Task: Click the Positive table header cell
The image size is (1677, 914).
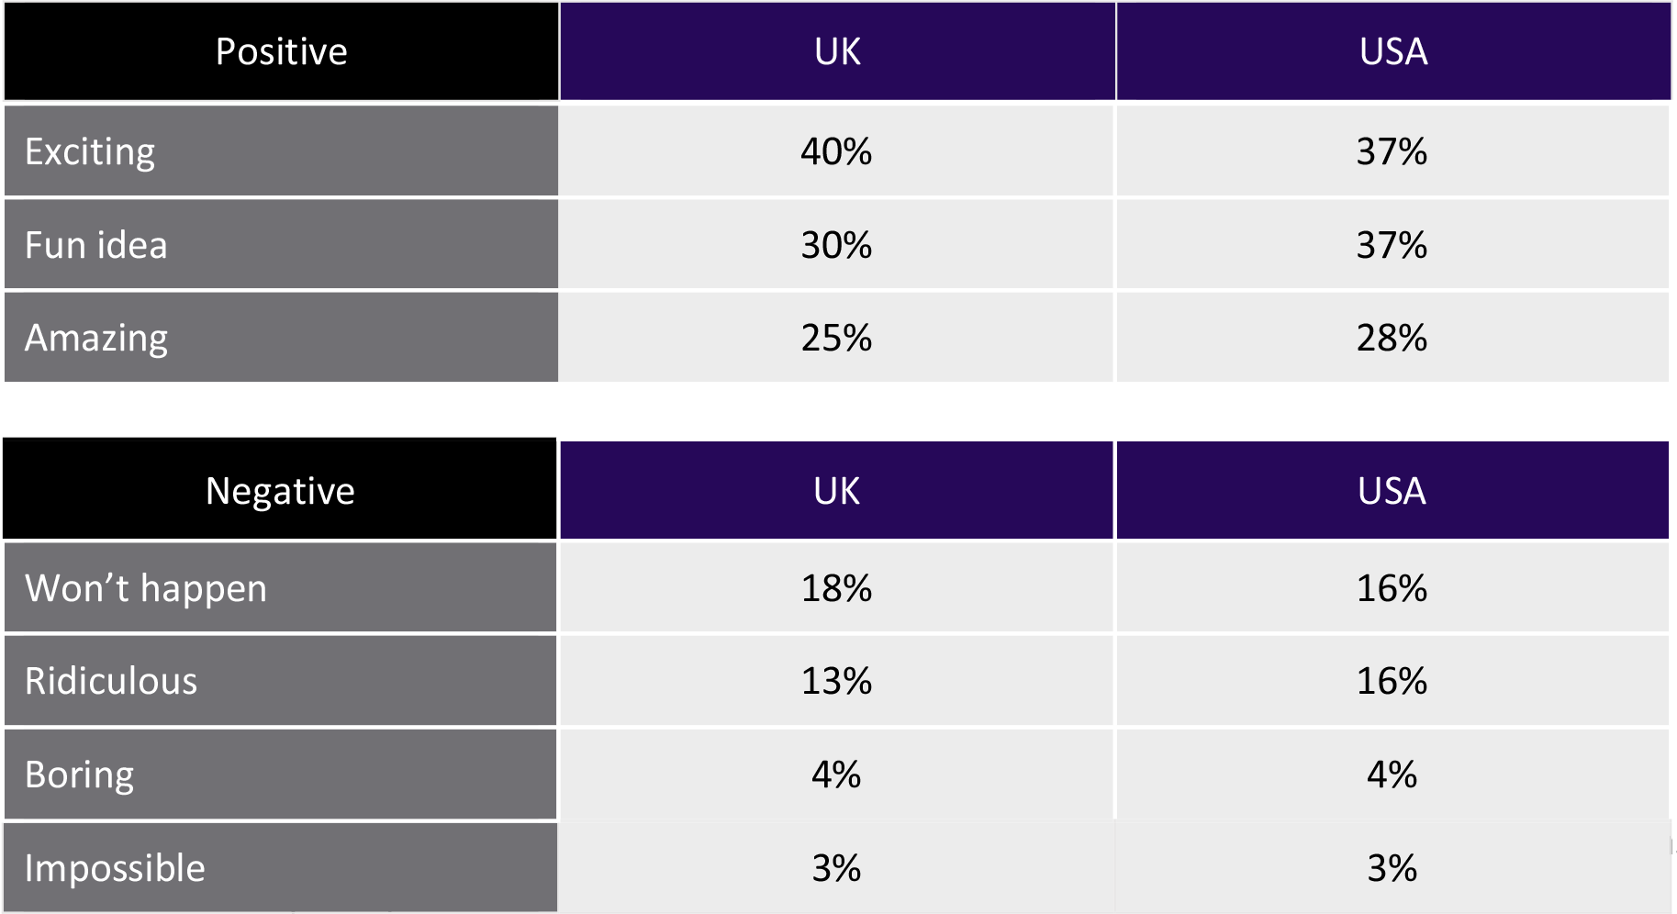Action: (x=281, y=52)
